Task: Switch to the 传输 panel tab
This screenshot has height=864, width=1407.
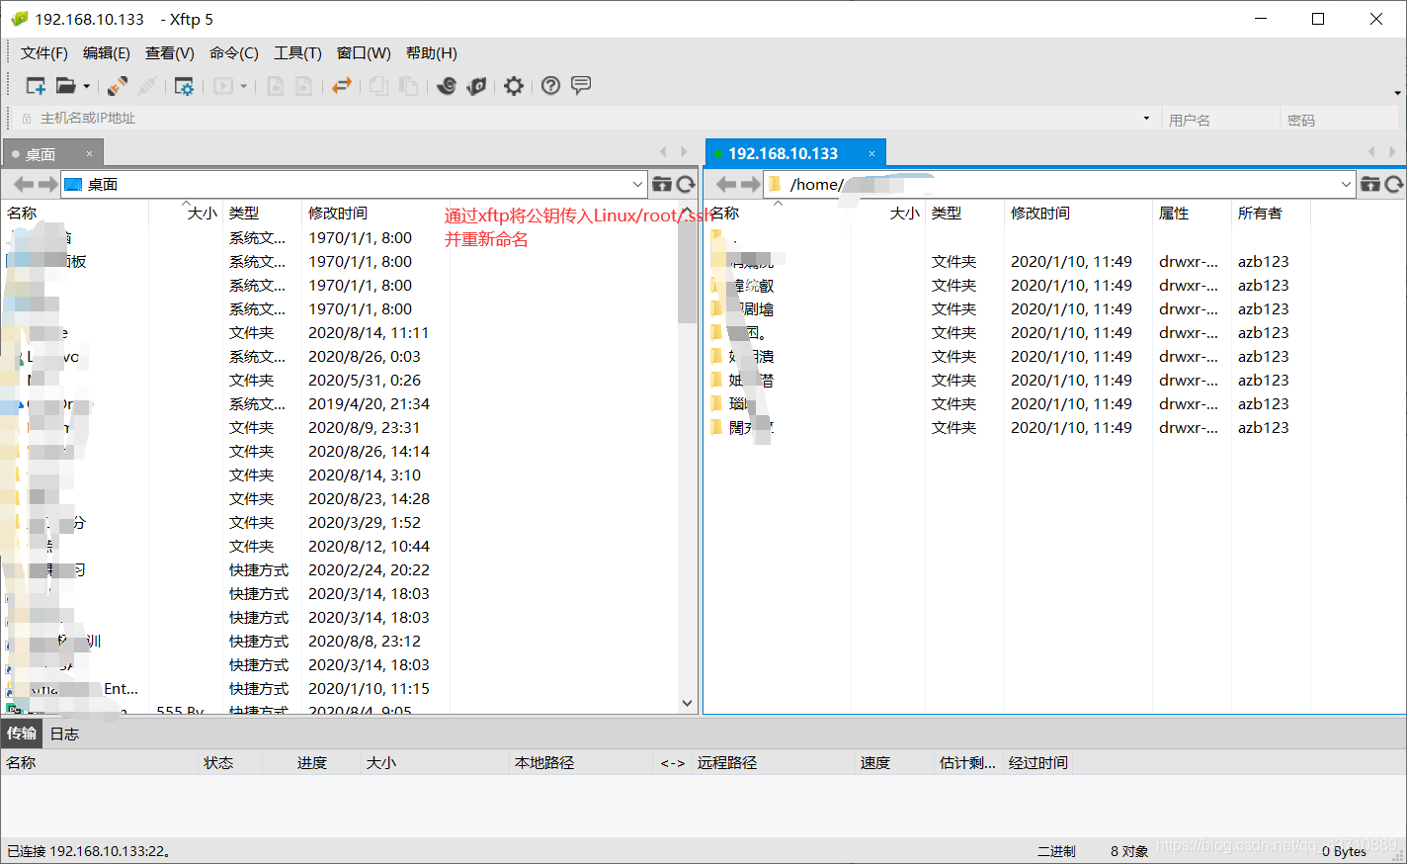Action: [22, 733]
